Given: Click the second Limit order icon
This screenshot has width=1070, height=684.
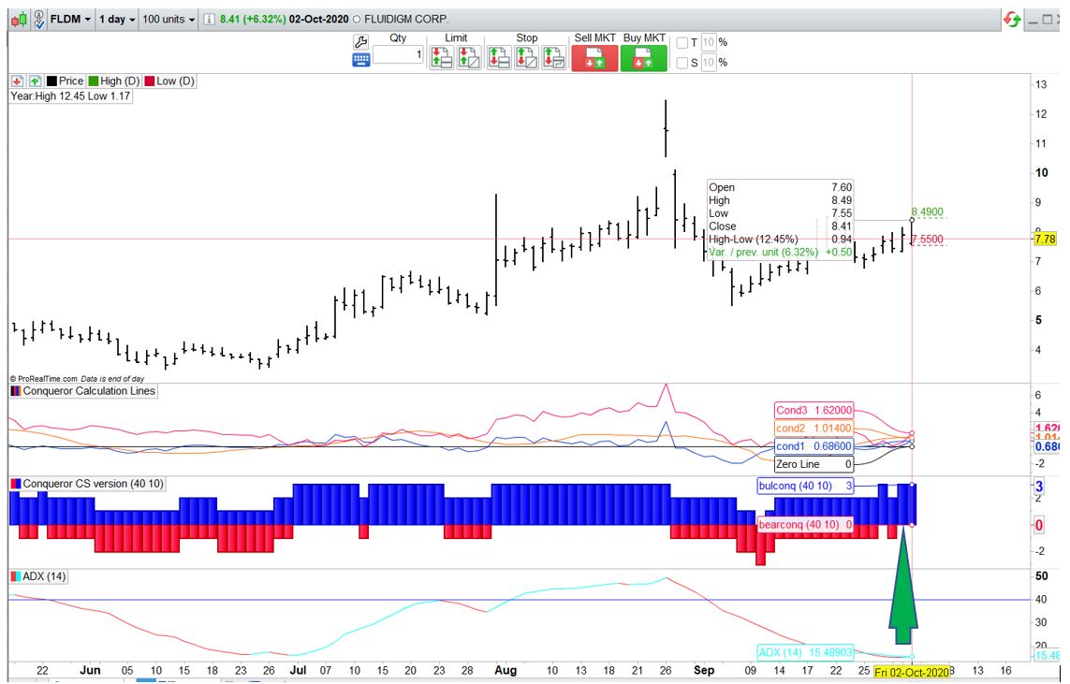Looking at the screenshot, I should [x=469, y=57].
